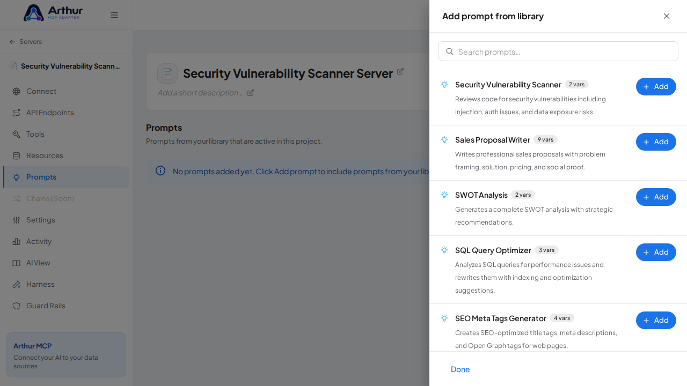The width and height of the screenshot is (687, 386).
Task: Open the Tools wrench icon item
Action: [x=16, y=134]
